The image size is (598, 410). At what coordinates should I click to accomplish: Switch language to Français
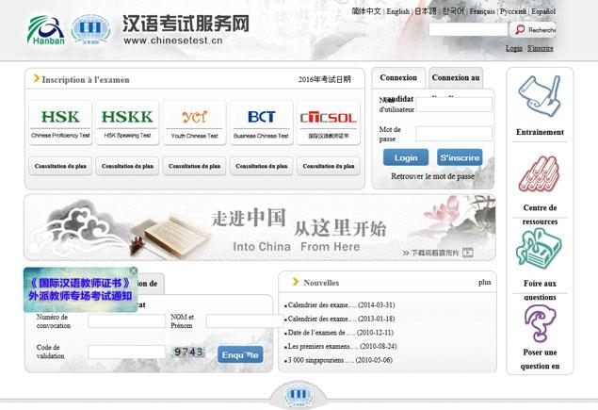coord(482,11)
